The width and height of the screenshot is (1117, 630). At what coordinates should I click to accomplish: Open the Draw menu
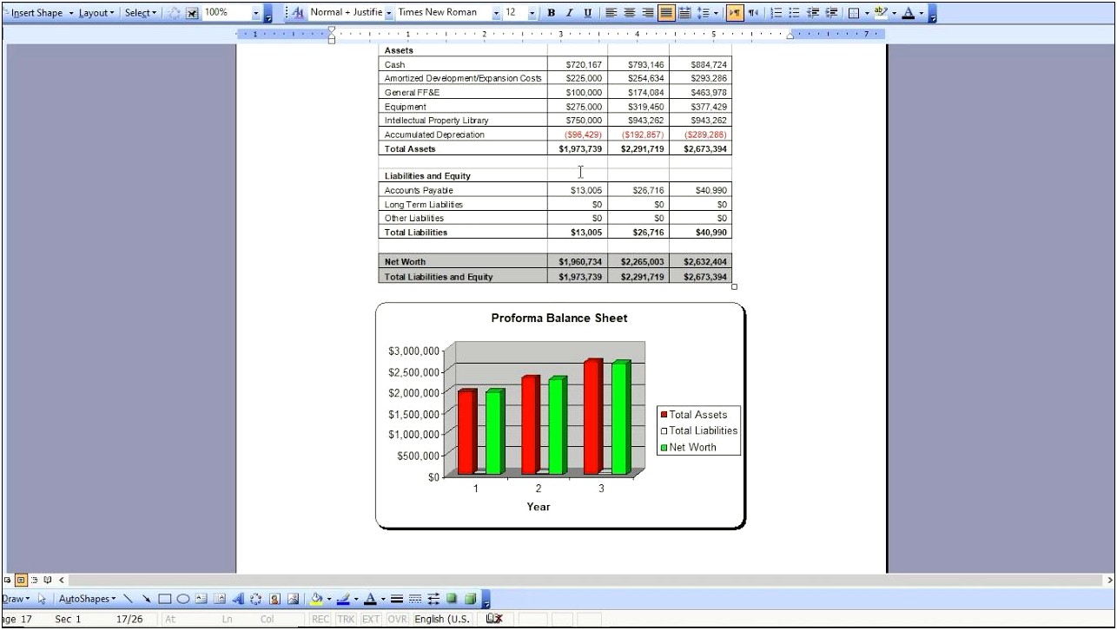[x=15, y=599]
